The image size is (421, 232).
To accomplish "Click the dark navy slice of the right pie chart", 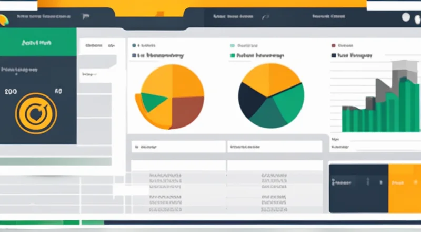I will coord(251,99).
